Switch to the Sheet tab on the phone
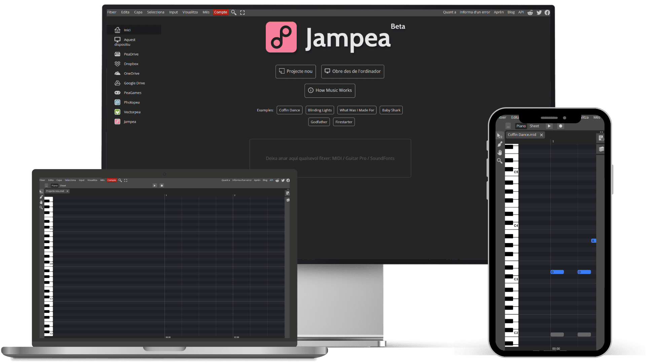The height and width of the screenshot is (363, 646). tap(534, 126)
